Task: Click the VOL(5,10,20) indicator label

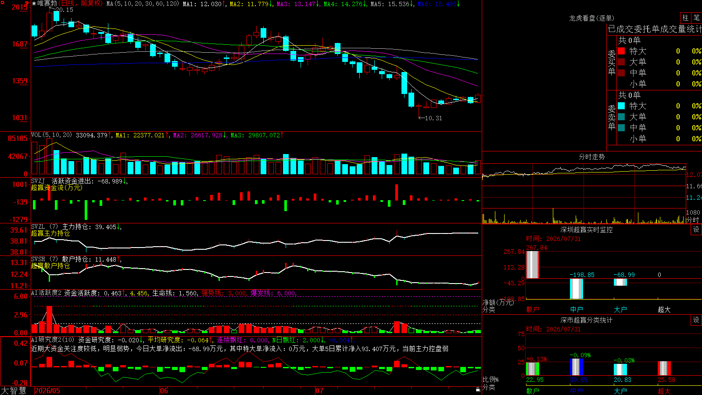Action: [51, 135]
